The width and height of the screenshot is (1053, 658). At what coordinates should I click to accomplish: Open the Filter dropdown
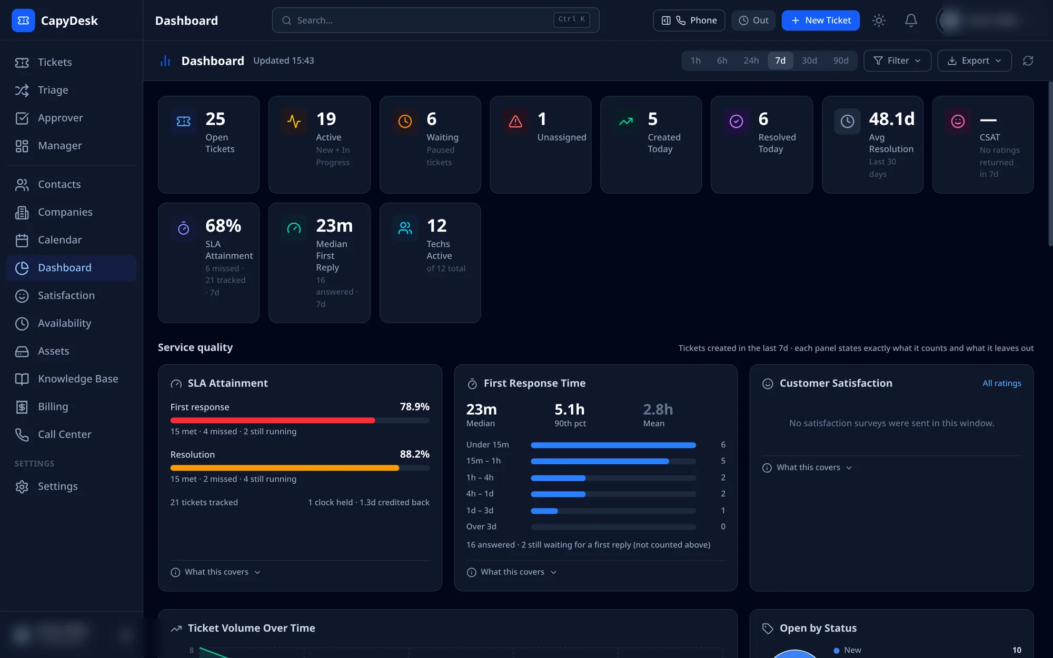[897, 61]
